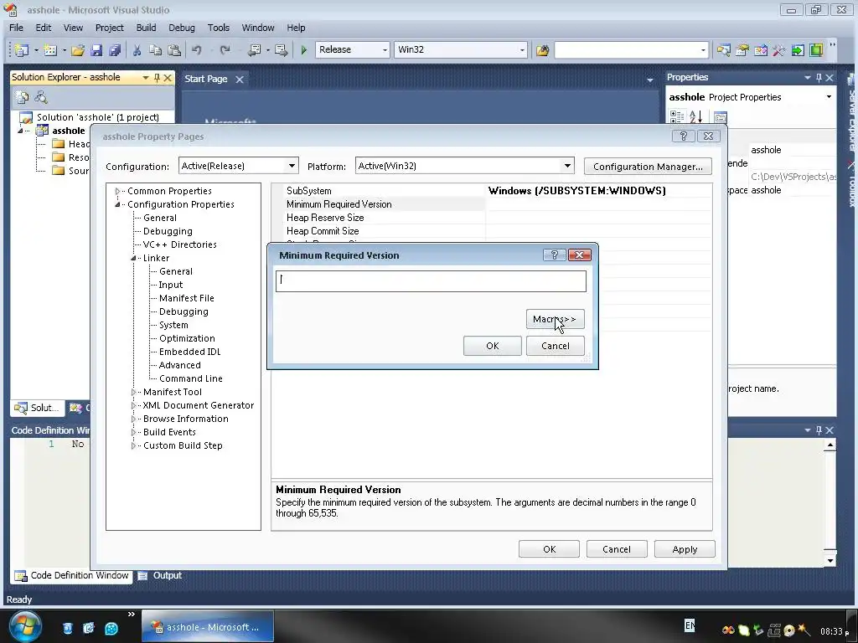Click the Configuration Manager... button

pyautogui.click(x=648, y=167)
